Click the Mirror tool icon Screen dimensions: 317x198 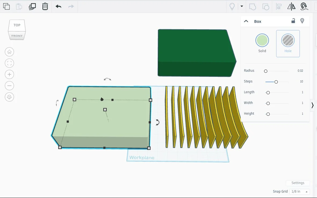point(291,6)
